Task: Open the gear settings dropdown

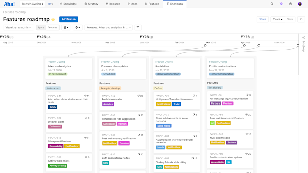Action: (78, 27)
